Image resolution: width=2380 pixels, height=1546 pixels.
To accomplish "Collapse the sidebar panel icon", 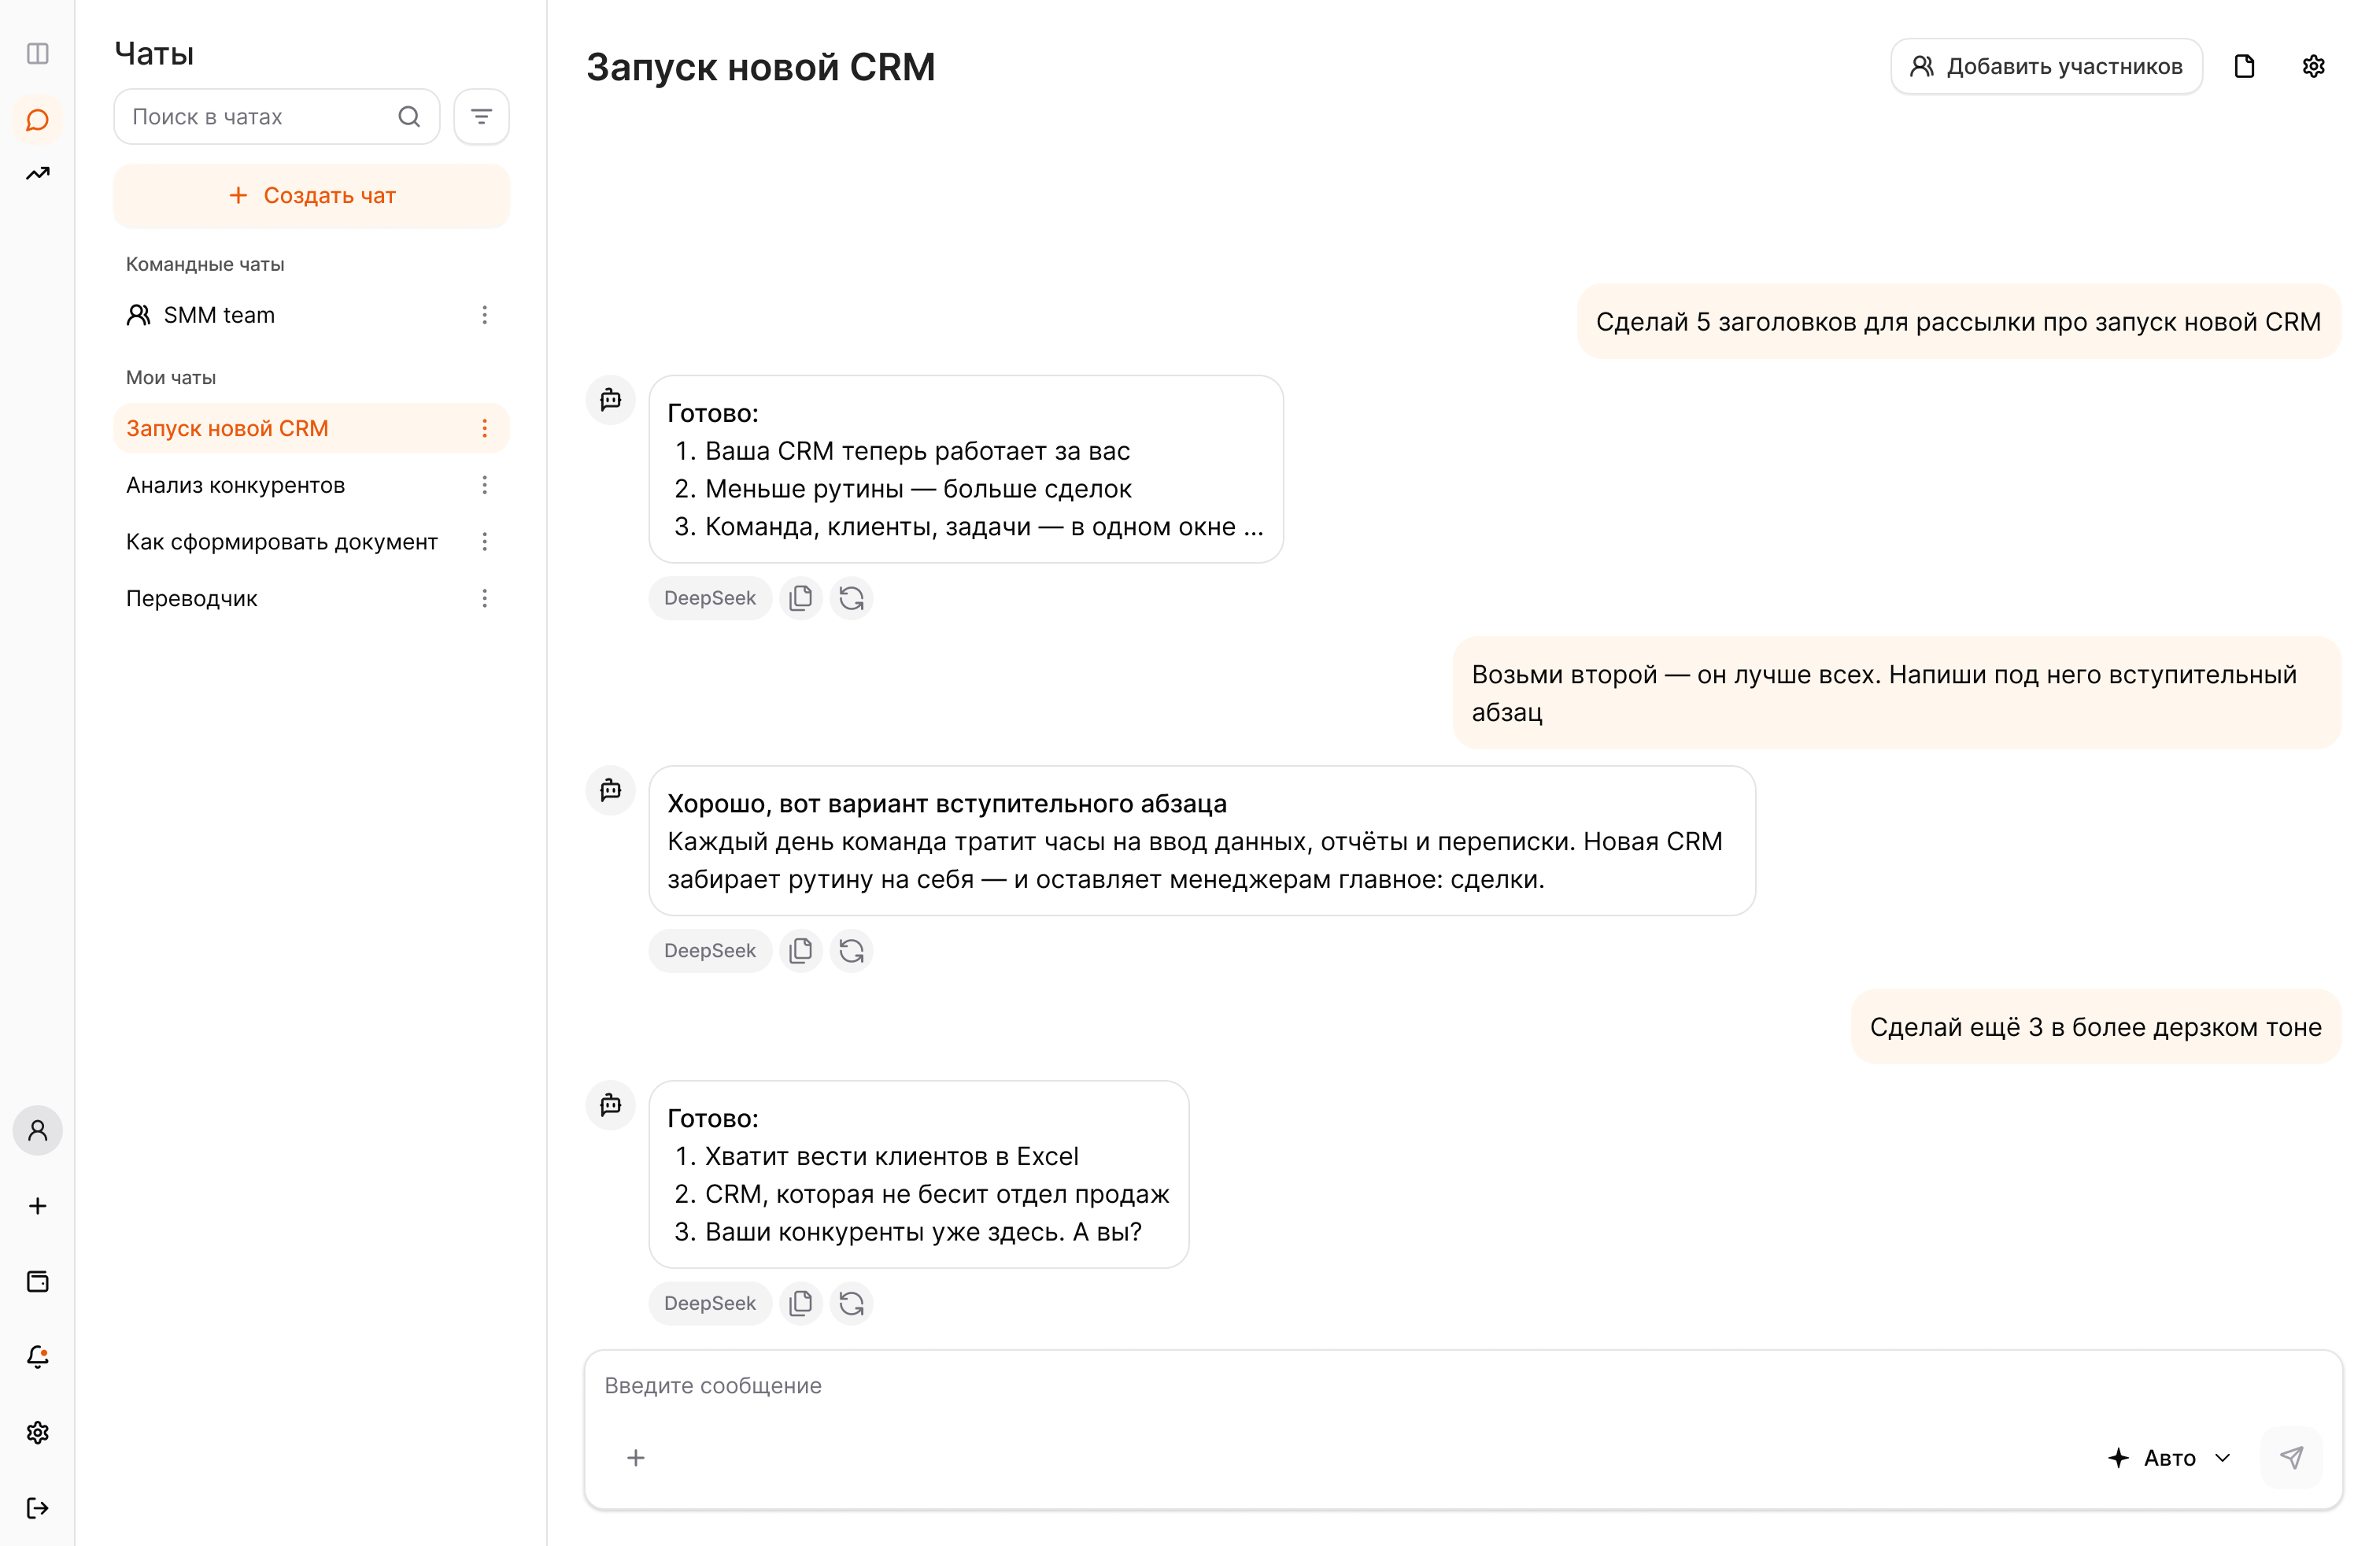I will click(x=38, y=53).
